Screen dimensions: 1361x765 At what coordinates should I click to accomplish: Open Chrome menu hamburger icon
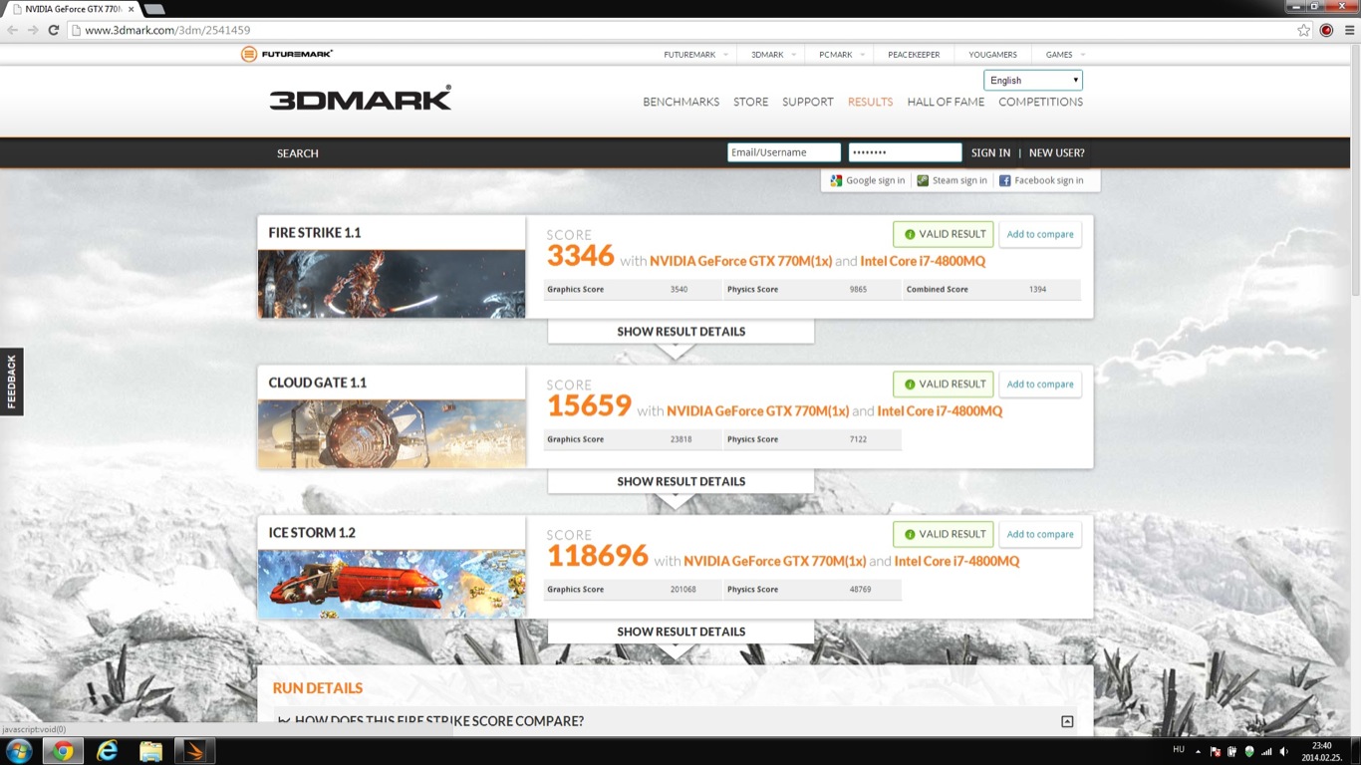click(x=1349, y=30)
